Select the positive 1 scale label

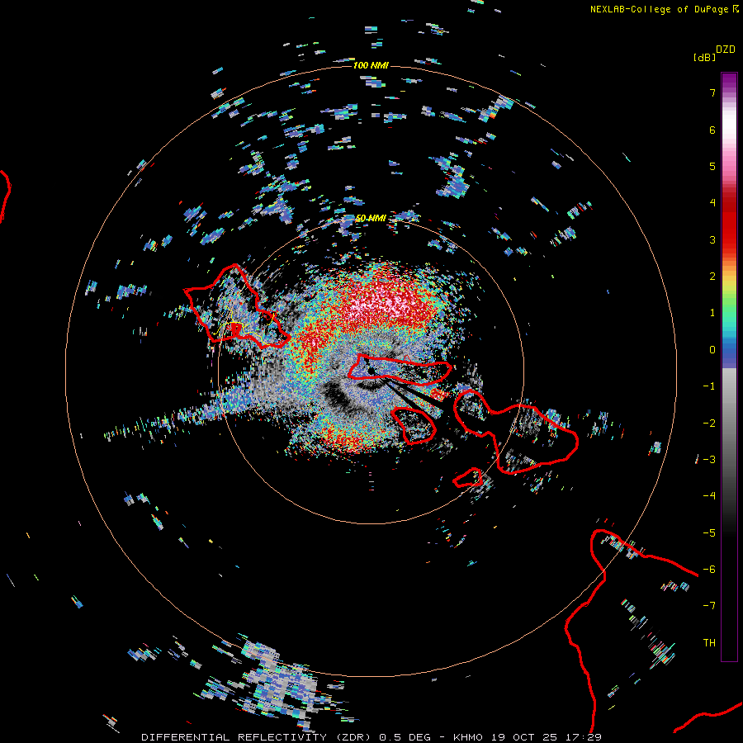point(712,313)
